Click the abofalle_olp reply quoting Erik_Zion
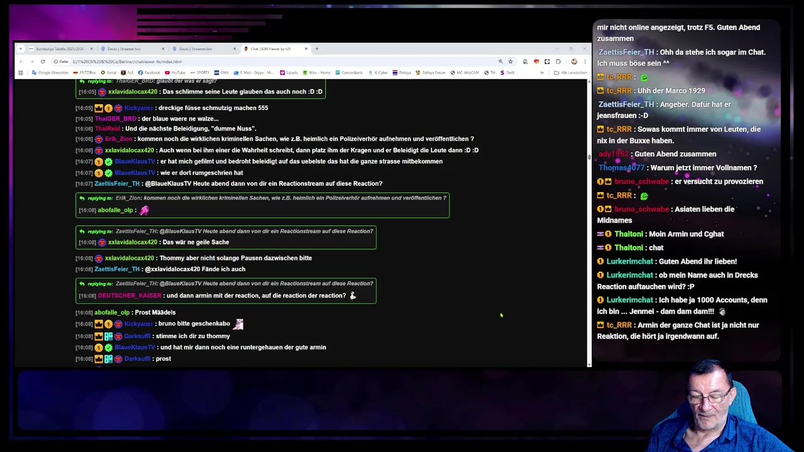 263,205
